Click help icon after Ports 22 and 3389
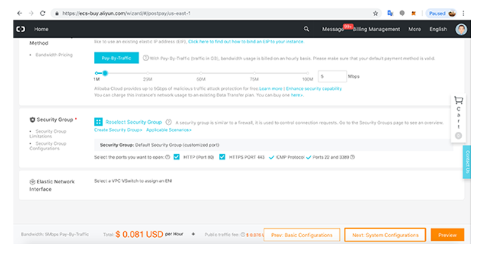 pos(352,157)
